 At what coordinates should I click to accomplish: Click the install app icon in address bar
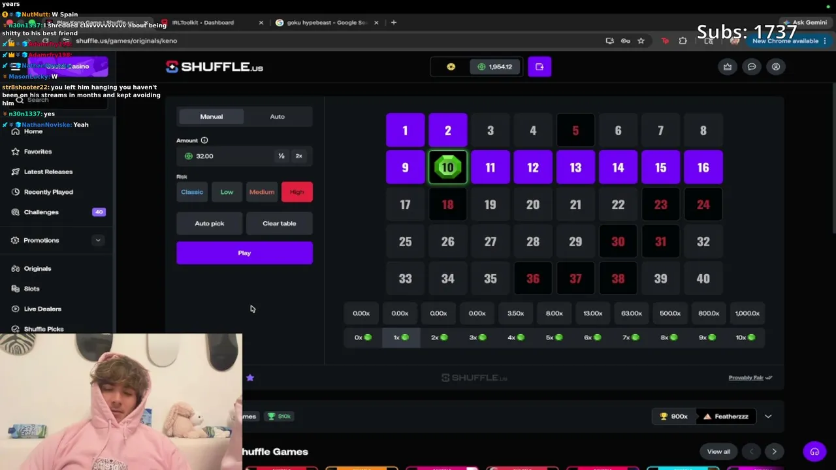(609, 40)
